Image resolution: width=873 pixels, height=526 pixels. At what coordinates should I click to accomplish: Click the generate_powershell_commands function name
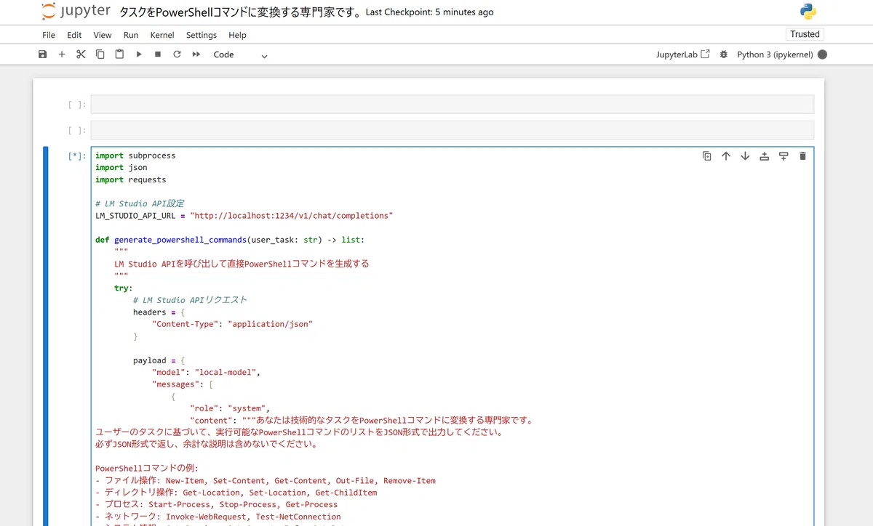tap(180, 240)
